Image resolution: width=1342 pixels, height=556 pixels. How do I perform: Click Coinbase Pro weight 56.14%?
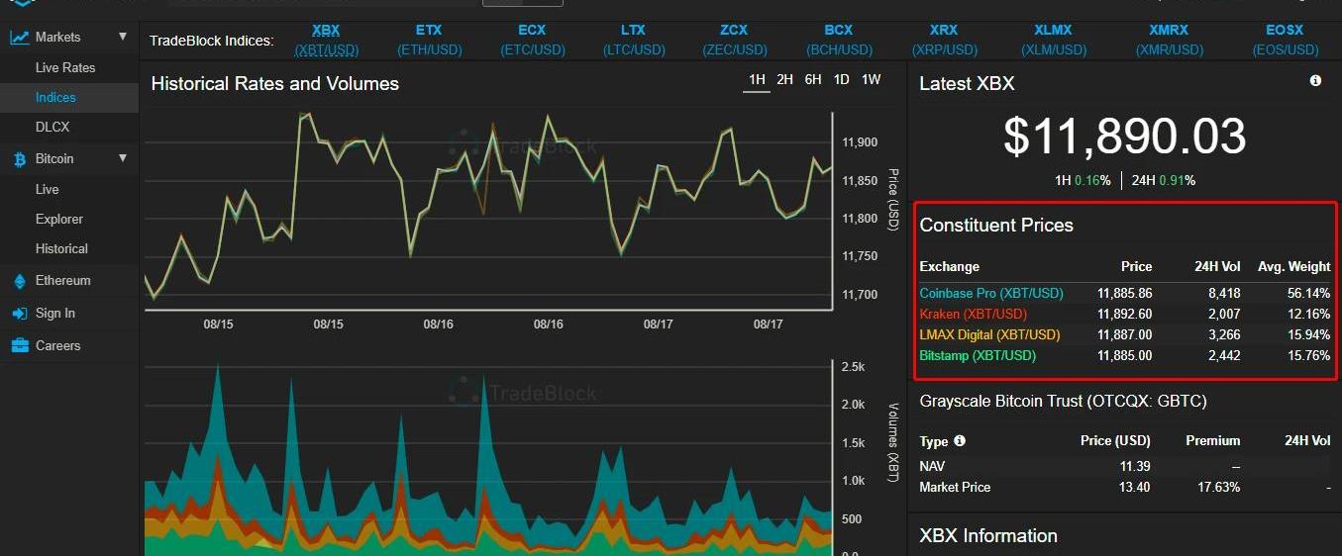coord(1308,294)
